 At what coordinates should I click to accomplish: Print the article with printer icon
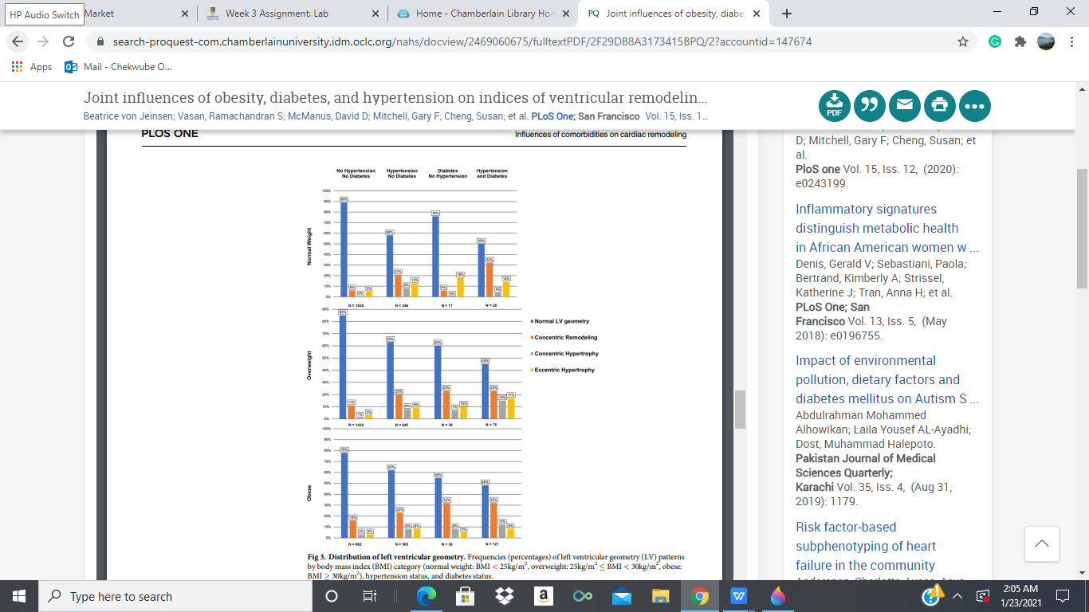click(x=940, y=105)
